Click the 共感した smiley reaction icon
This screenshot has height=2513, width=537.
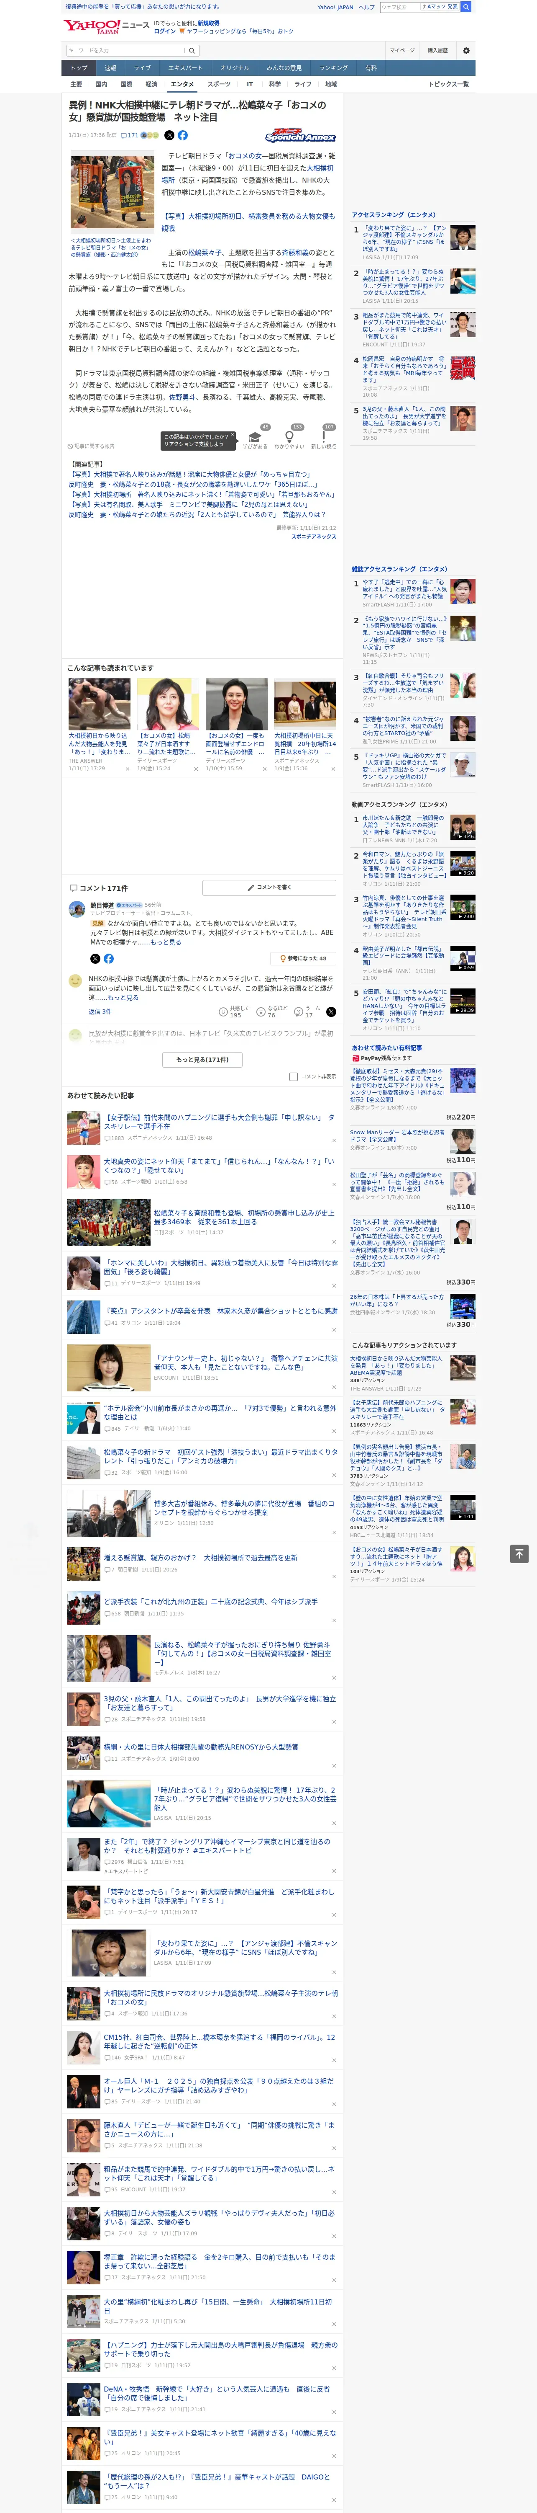223,1011
